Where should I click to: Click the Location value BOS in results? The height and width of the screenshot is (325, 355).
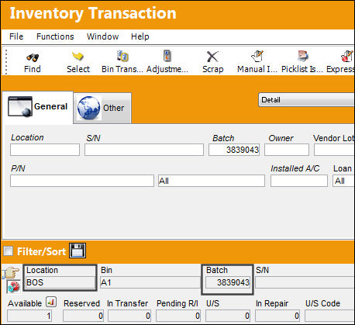60,282
